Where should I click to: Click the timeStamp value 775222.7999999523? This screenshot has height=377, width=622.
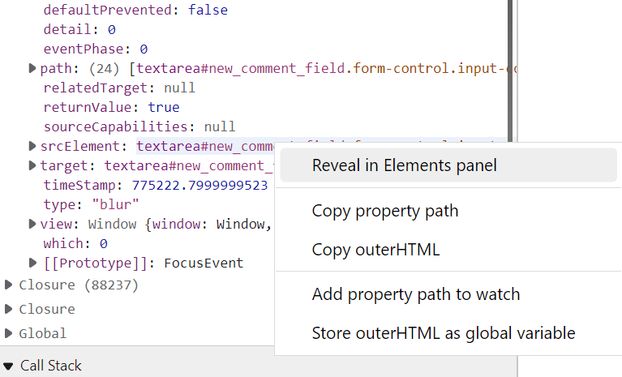click(200, 185)
